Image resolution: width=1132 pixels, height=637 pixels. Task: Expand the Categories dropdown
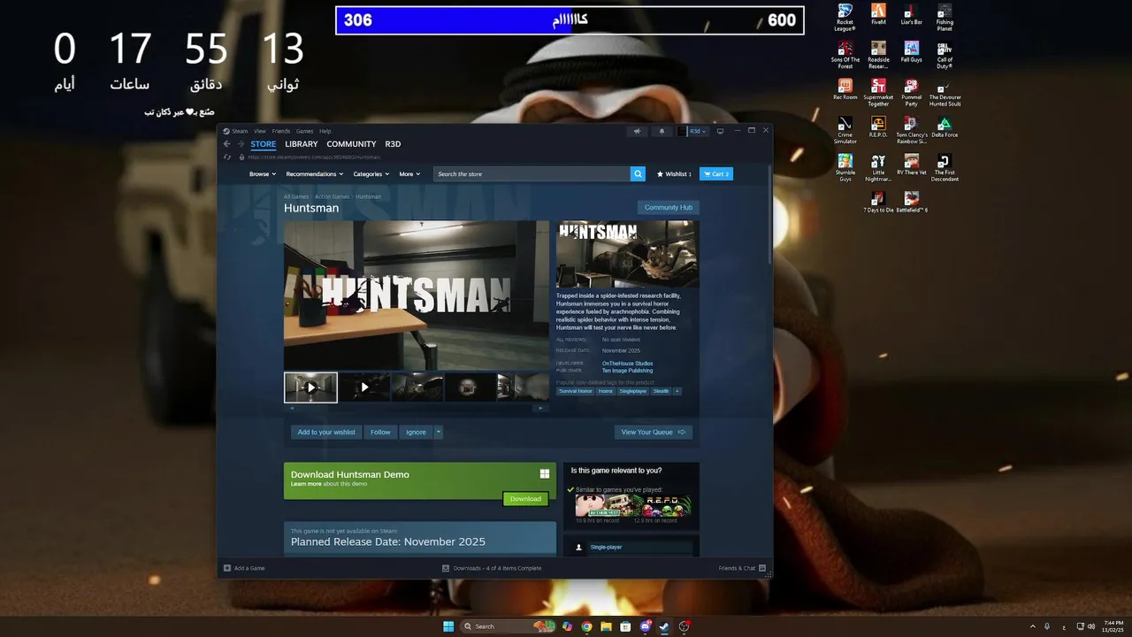click(371, 174)
